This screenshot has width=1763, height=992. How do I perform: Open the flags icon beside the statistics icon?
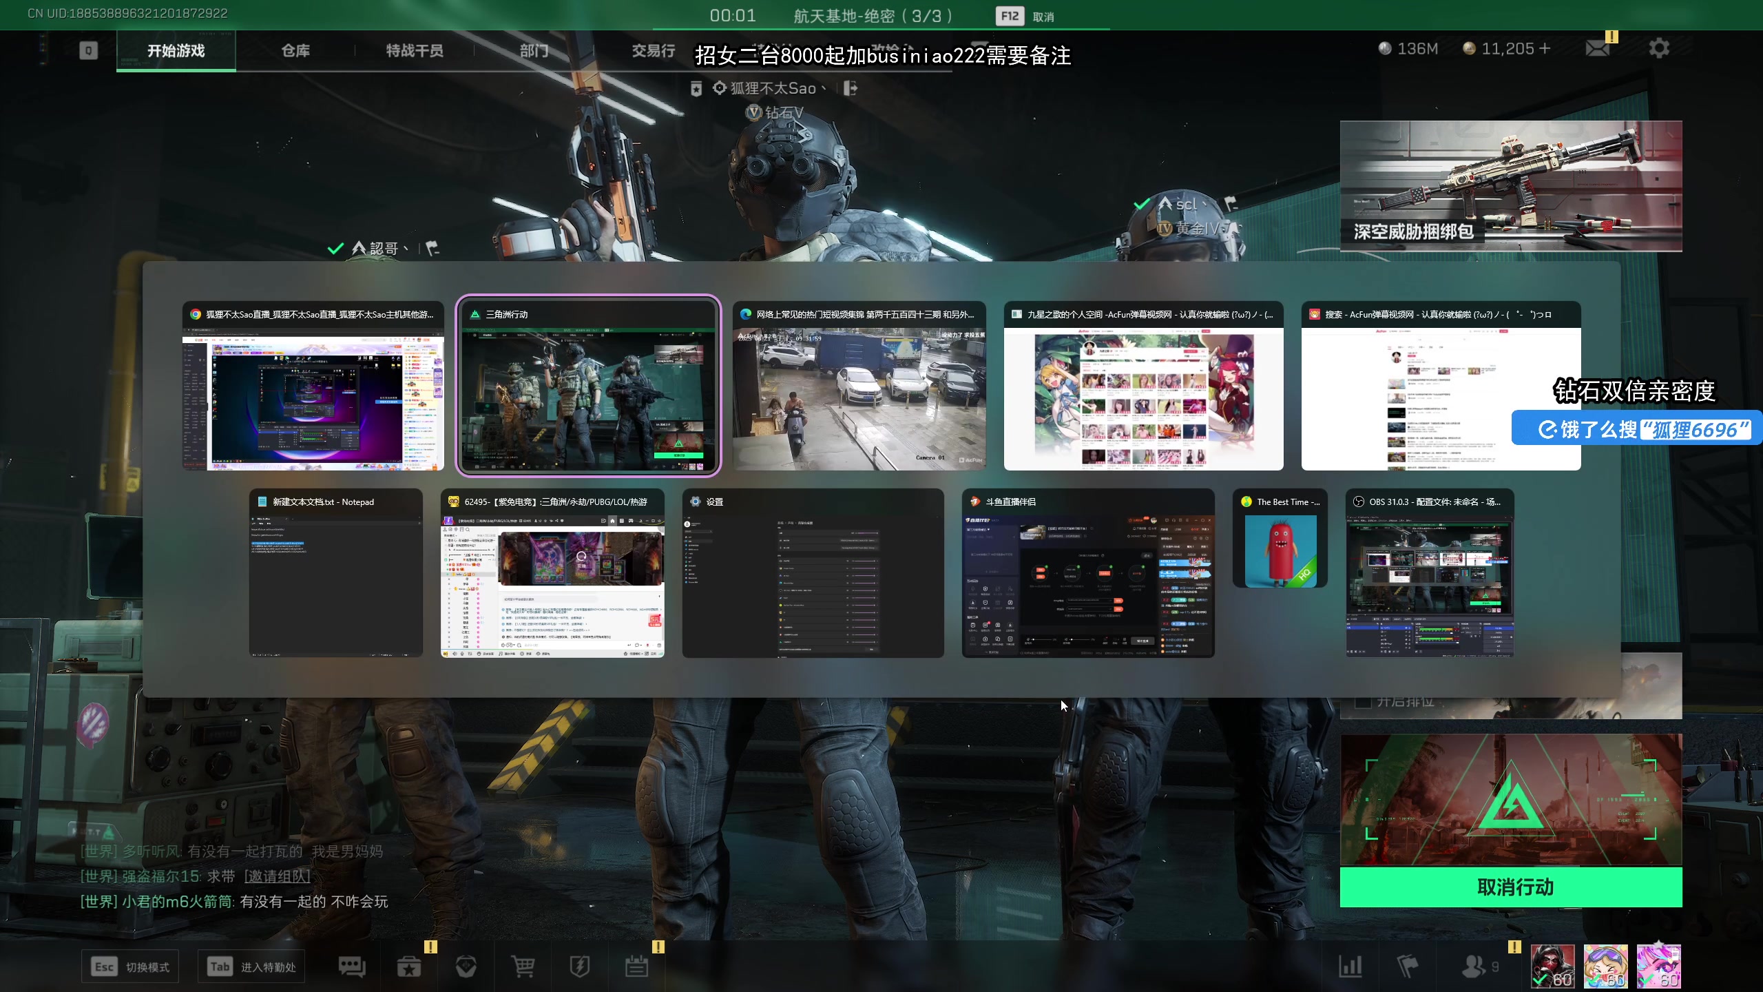[x=1408, y=966]
